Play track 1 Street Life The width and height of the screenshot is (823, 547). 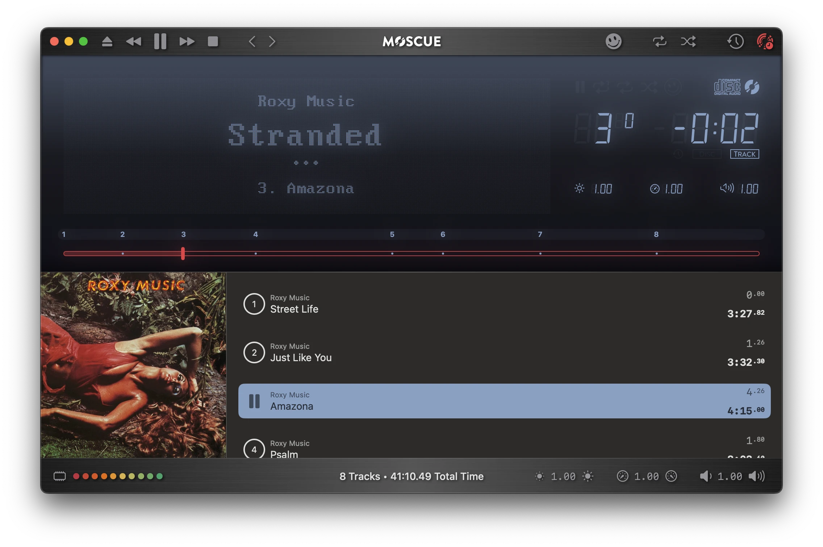pos(254,304)
